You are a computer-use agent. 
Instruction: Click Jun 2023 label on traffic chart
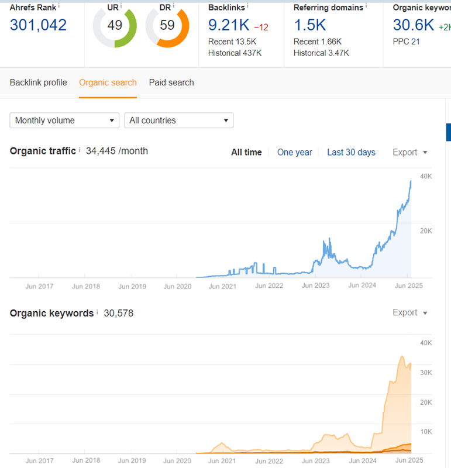[x=315, y=285]
